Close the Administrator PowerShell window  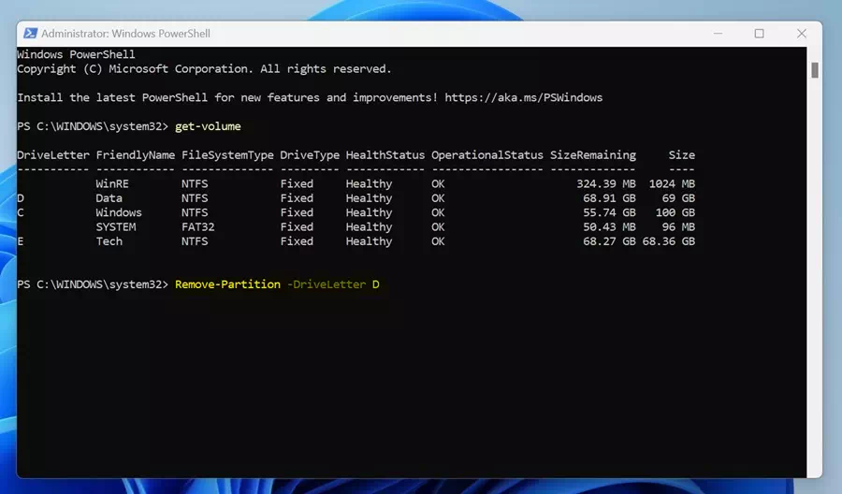[801, 34]
